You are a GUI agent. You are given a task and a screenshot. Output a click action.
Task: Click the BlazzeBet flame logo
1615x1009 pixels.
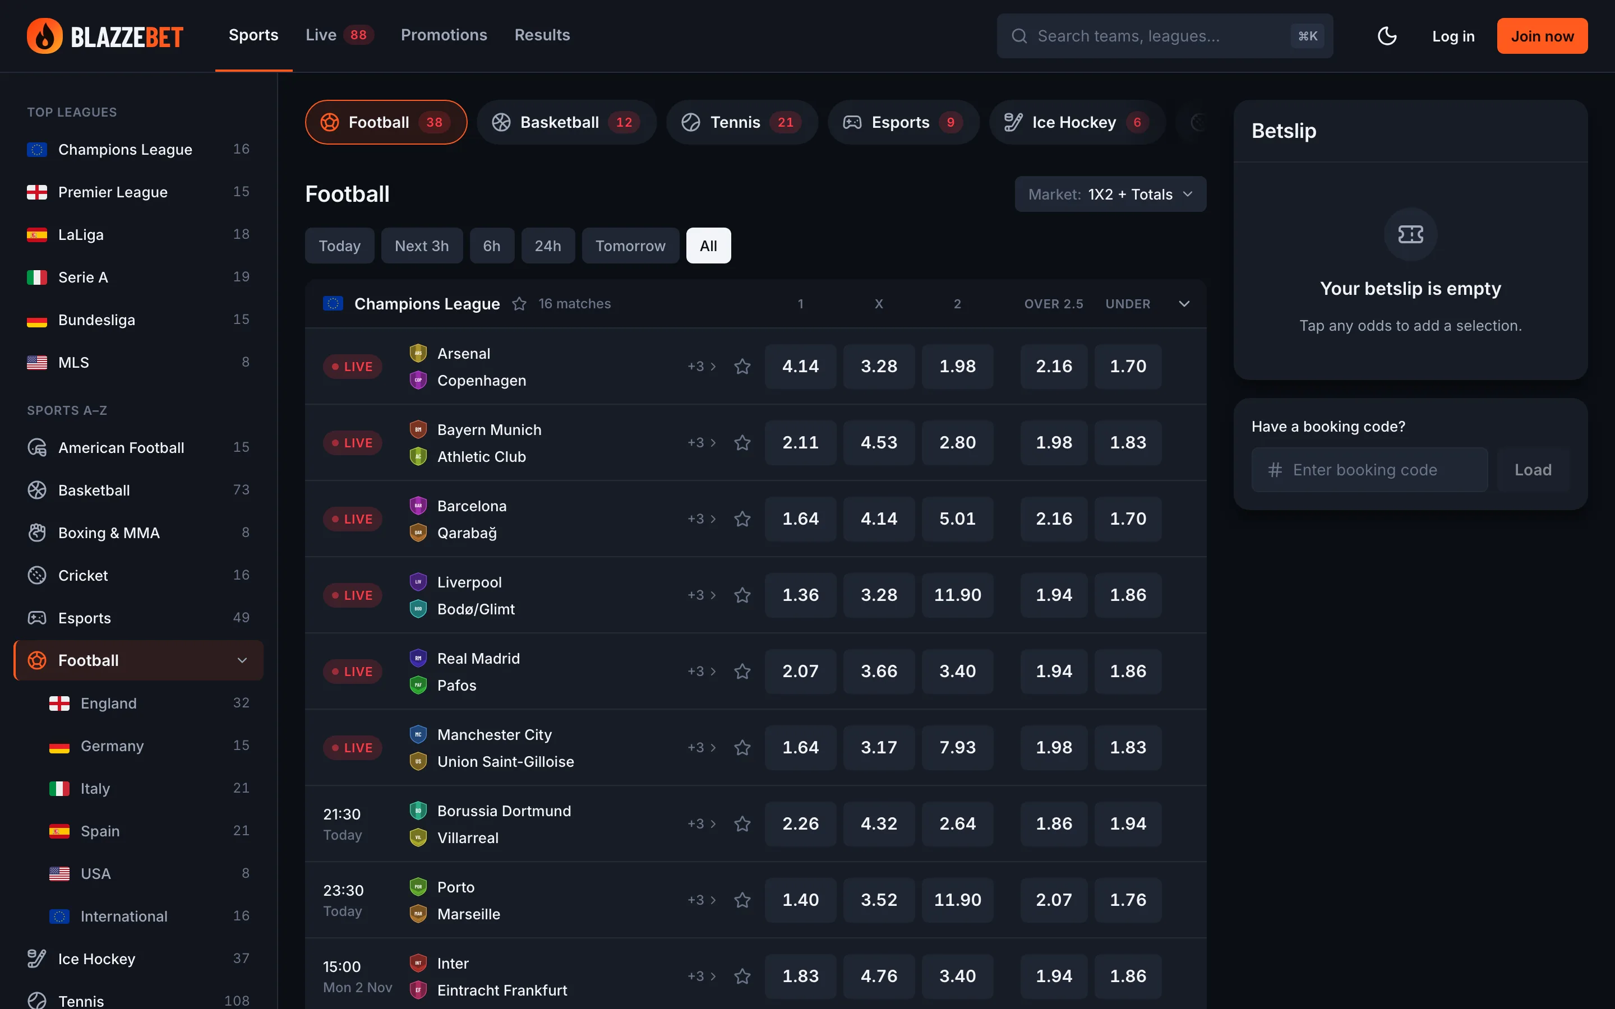[45, 36]
